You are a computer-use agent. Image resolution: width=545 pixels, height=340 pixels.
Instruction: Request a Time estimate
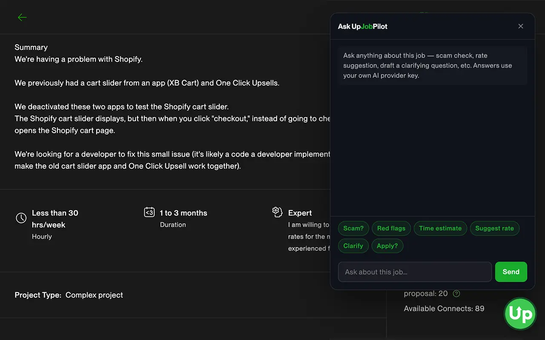pos(440,228)
